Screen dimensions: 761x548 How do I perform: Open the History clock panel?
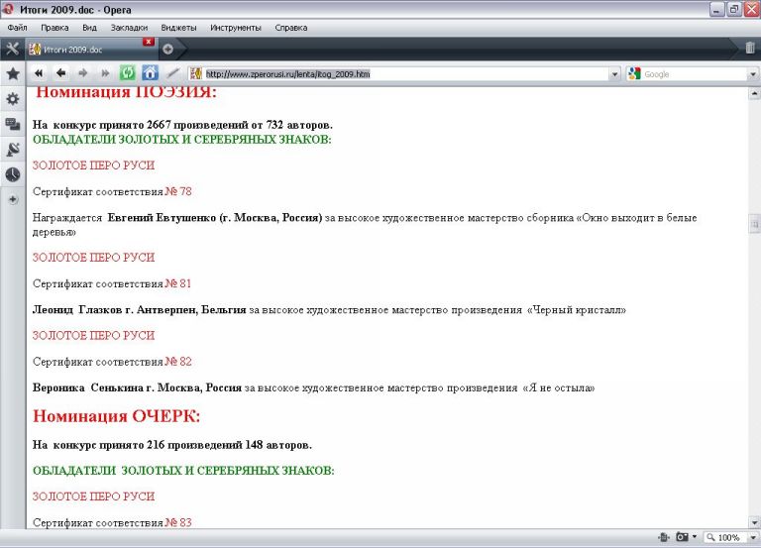coord(13,174)
